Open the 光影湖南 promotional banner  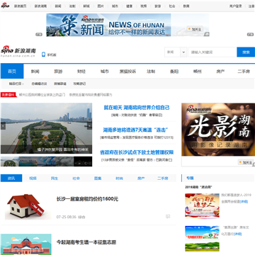pos(218,130)
